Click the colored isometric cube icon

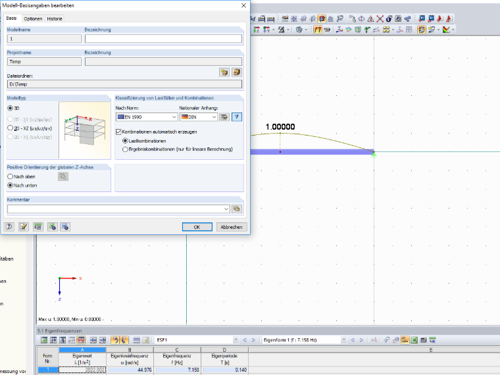[358, 30]
